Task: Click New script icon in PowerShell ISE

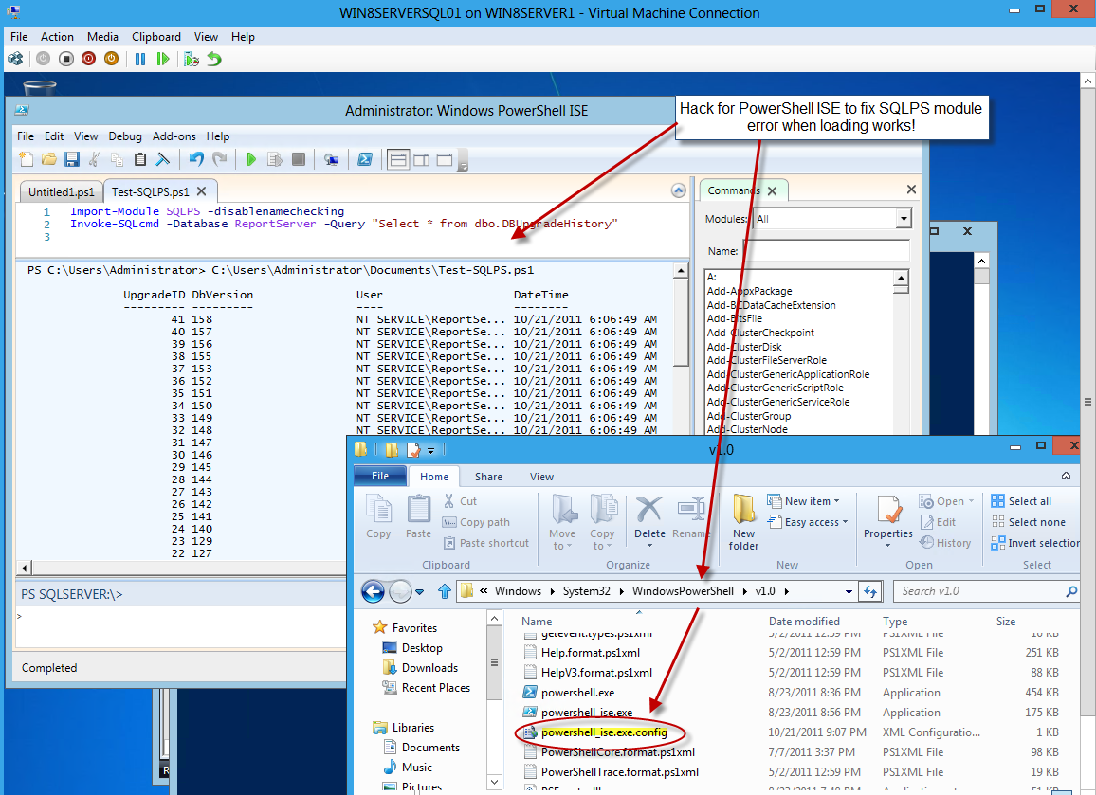Action: coord(26,159)
